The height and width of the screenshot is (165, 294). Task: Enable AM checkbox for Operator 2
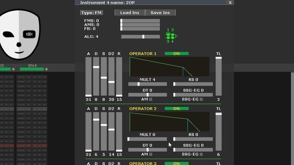151,154
